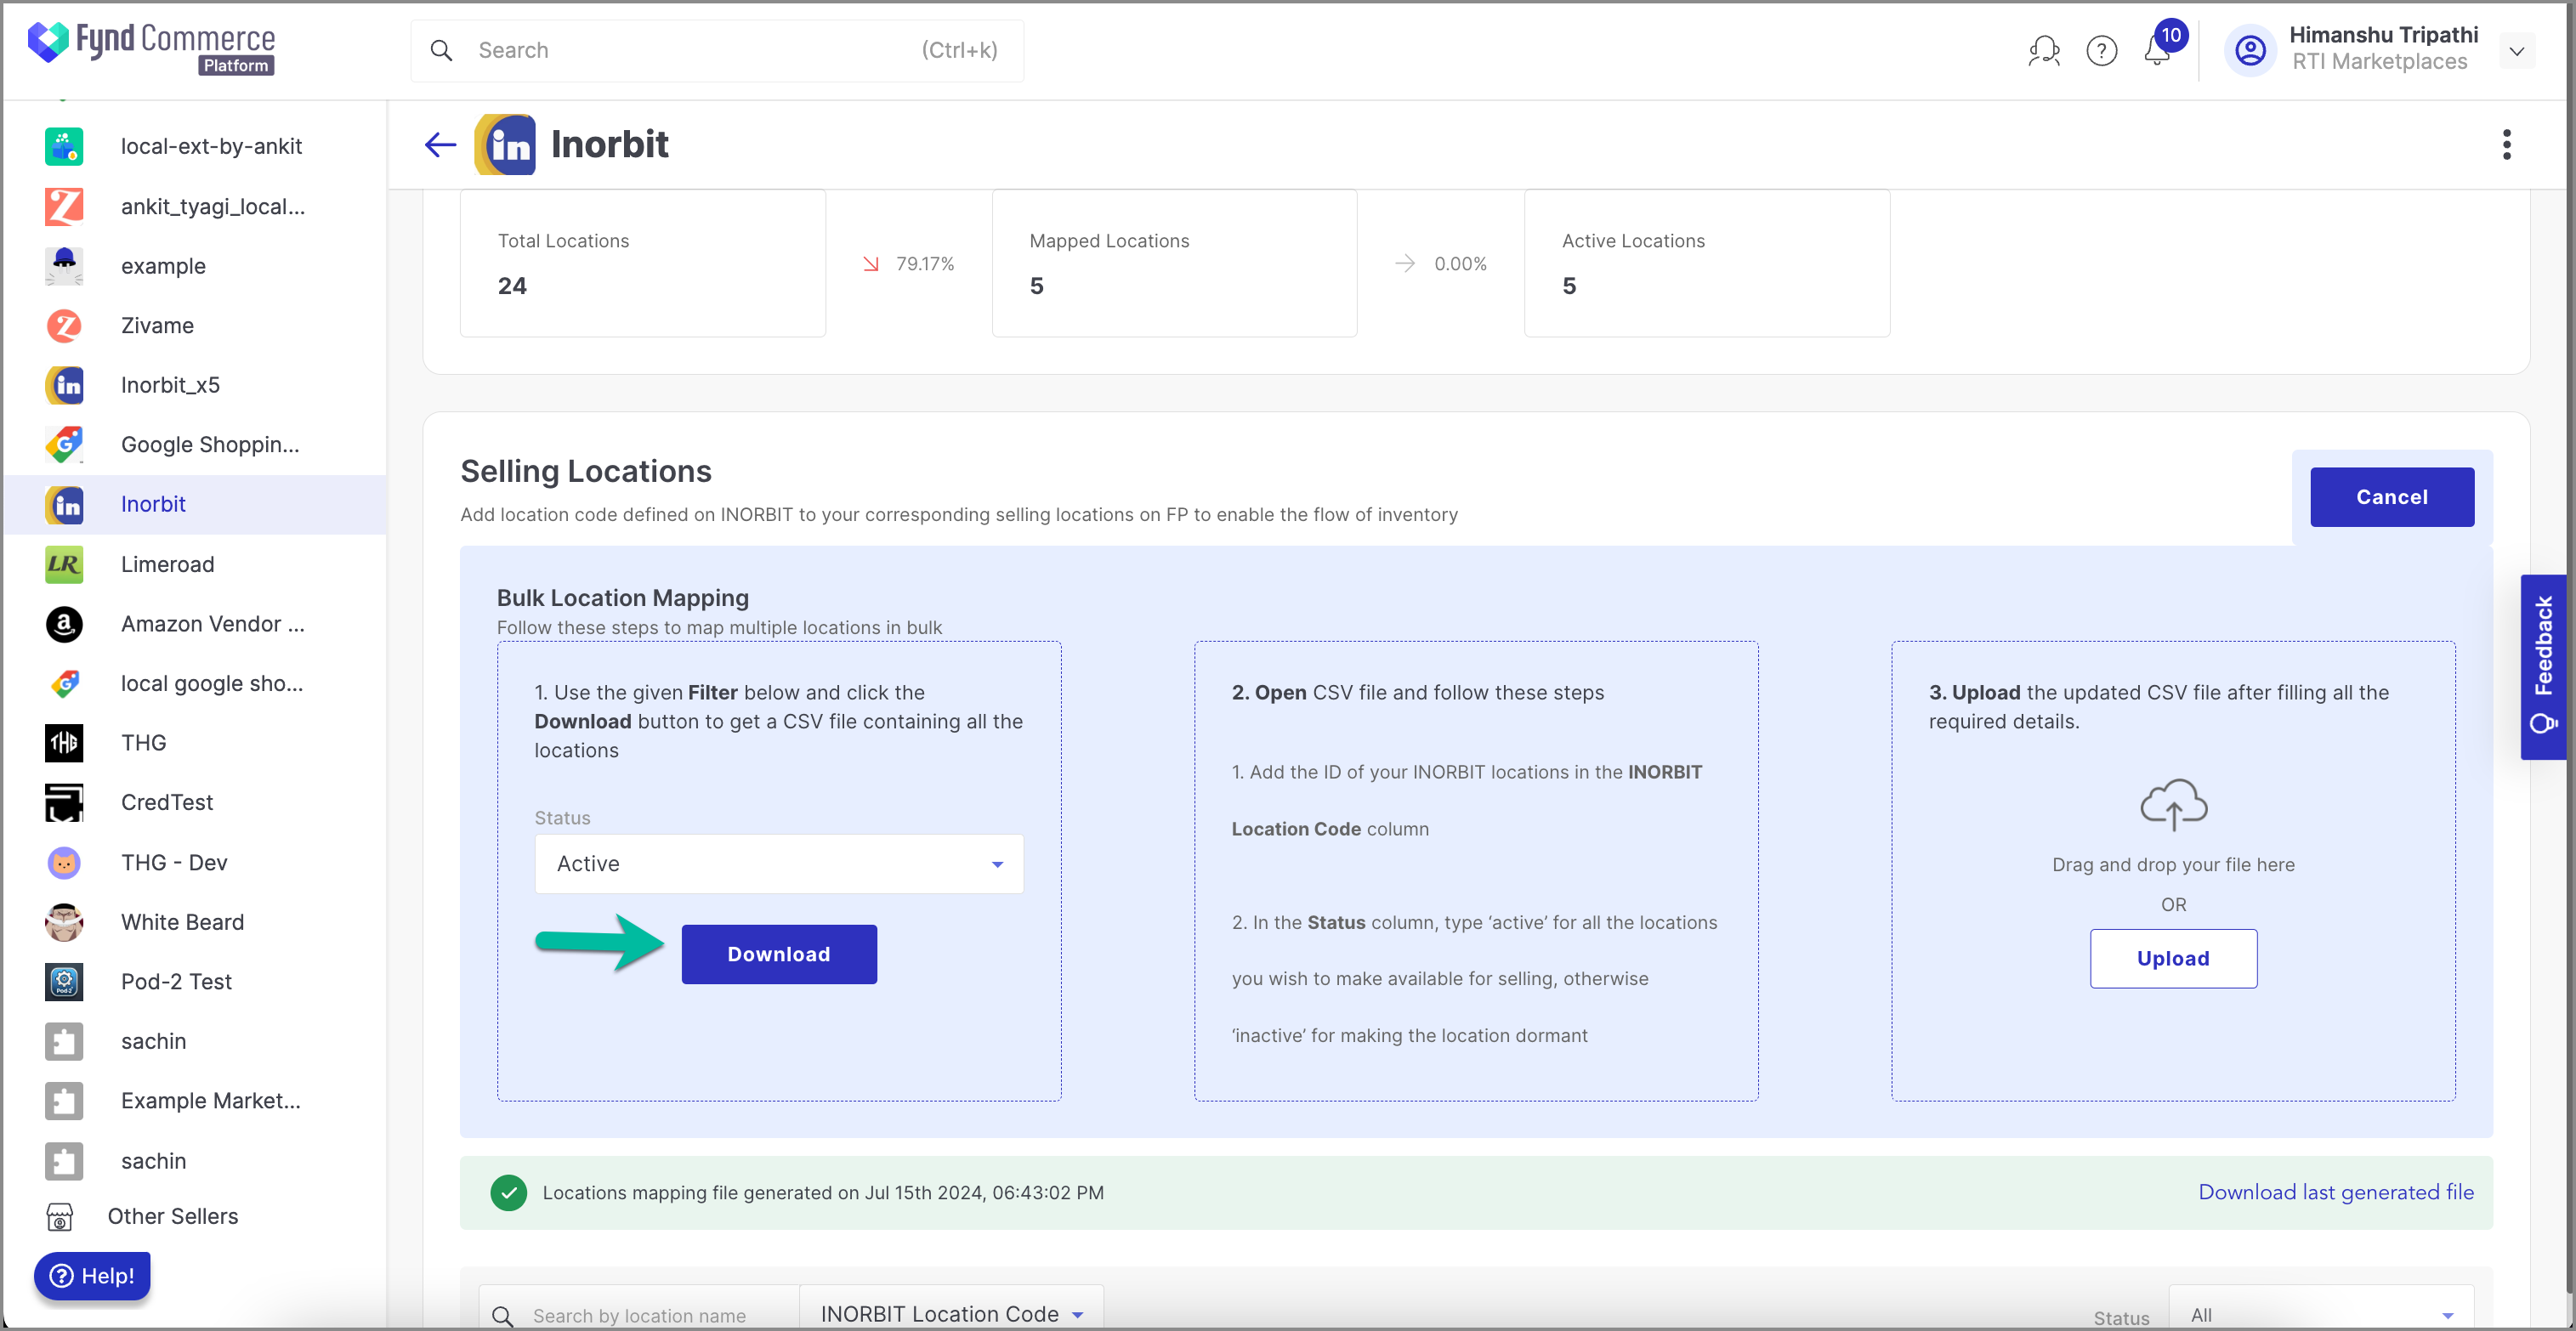Screen dimensions: 2576x1331
Task: Click the user profile avatar icon
Action: [x=2250, y=50]
